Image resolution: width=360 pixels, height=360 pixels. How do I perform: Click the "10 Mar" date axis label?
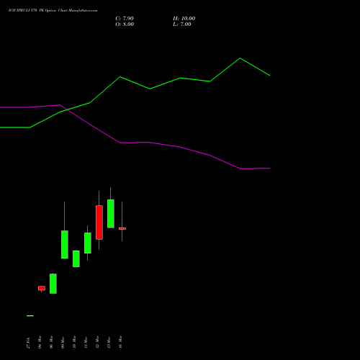pyautogui.click(x=74, y=342)
